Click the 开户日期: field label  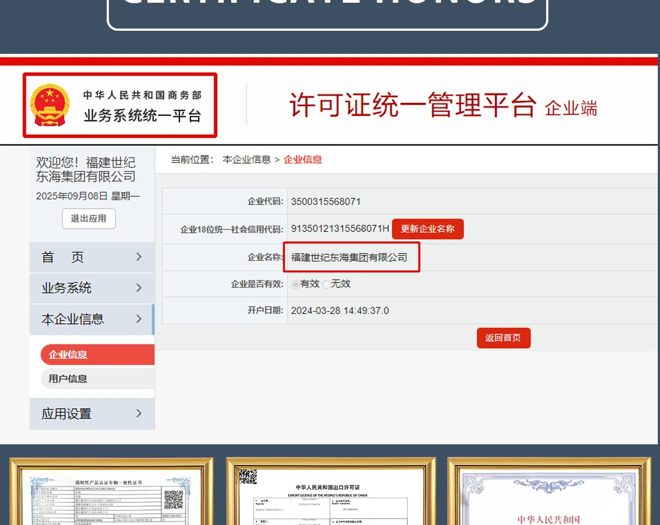coord(265,311)
